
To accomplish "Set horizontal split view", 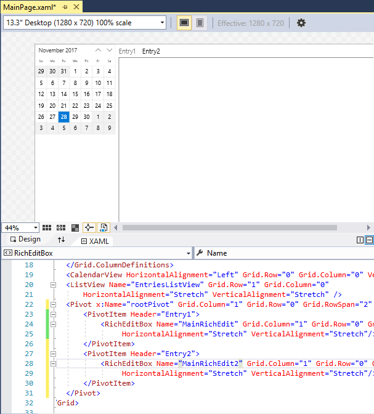I will (x=369, y=240).
